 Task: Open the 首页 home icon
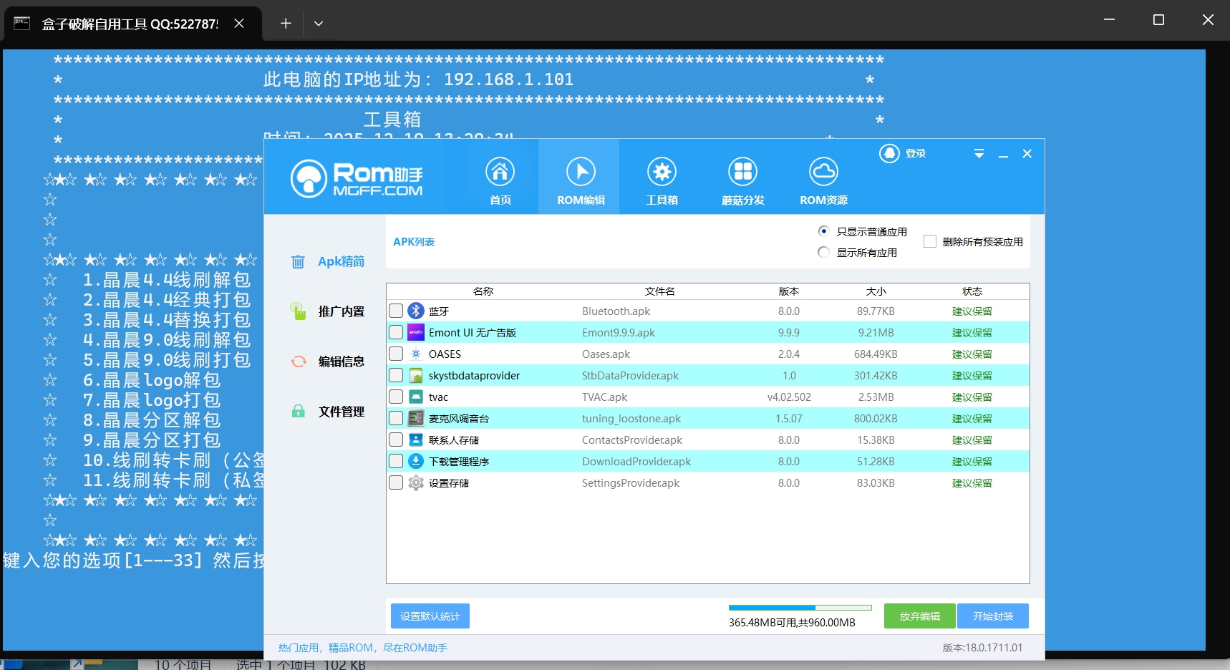tap(500, 173)
